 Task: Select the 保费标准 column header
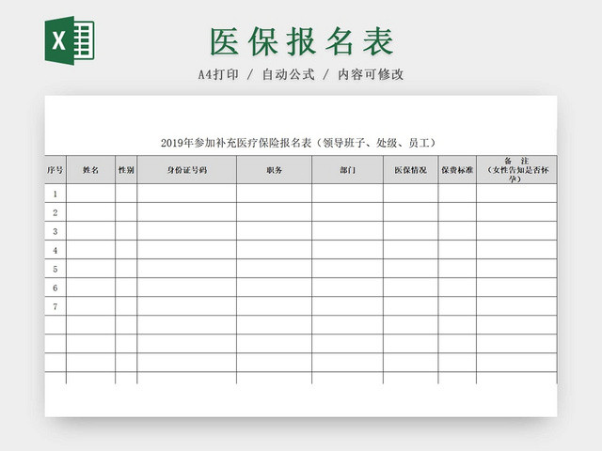click(457, 169)
